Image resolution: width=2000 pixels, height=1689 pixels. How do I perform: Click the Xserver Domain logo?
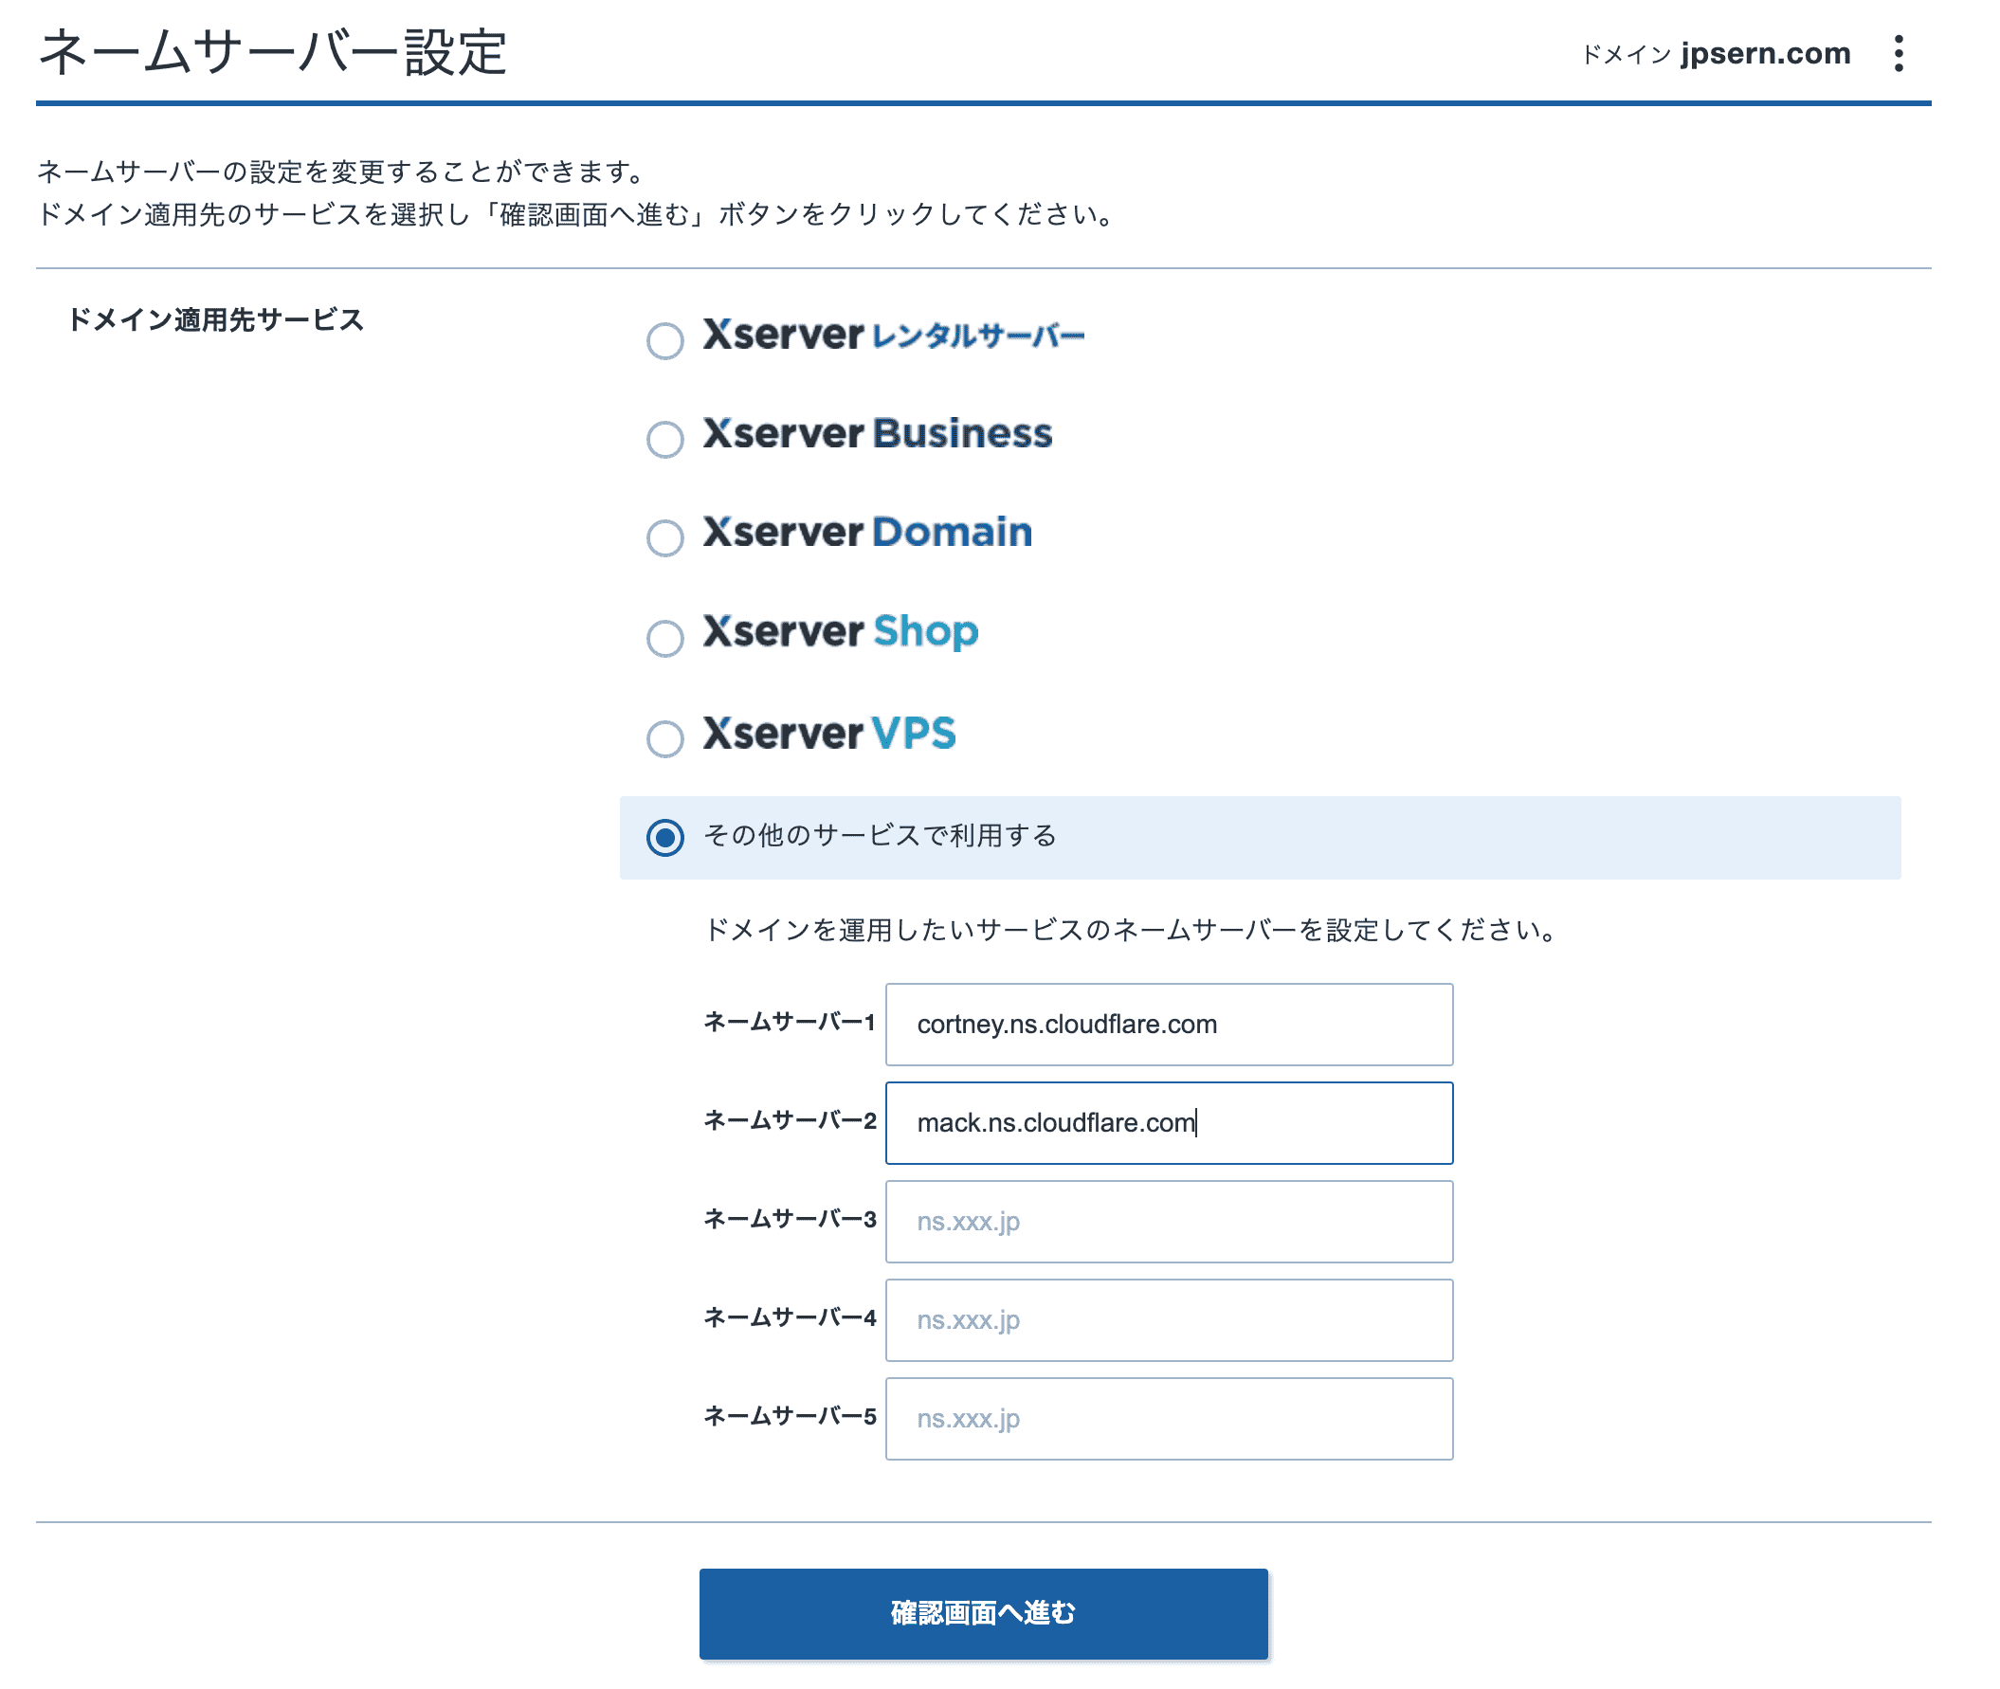866,535
